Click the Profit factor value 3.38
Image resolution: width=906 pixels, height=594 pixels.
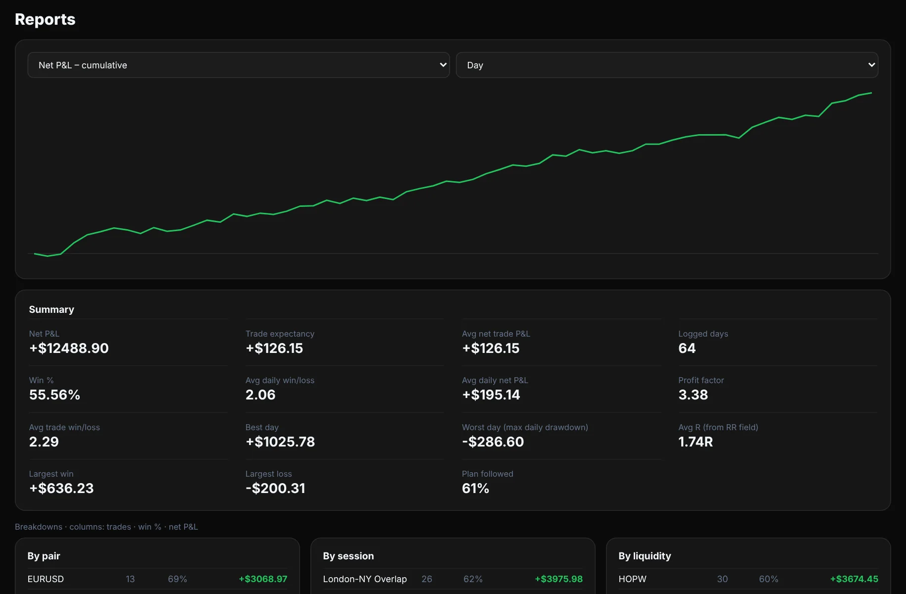693,395
